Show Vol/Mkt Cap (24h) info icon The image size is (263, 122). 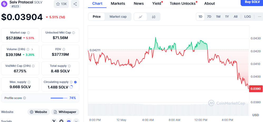[x=33, y=66]
